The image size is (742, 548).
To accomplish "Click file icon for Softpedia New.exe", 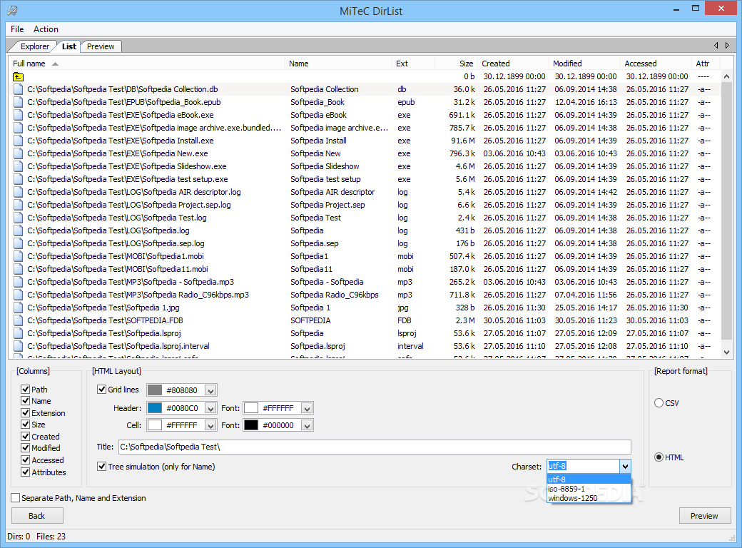I will [x=18, y=153].
